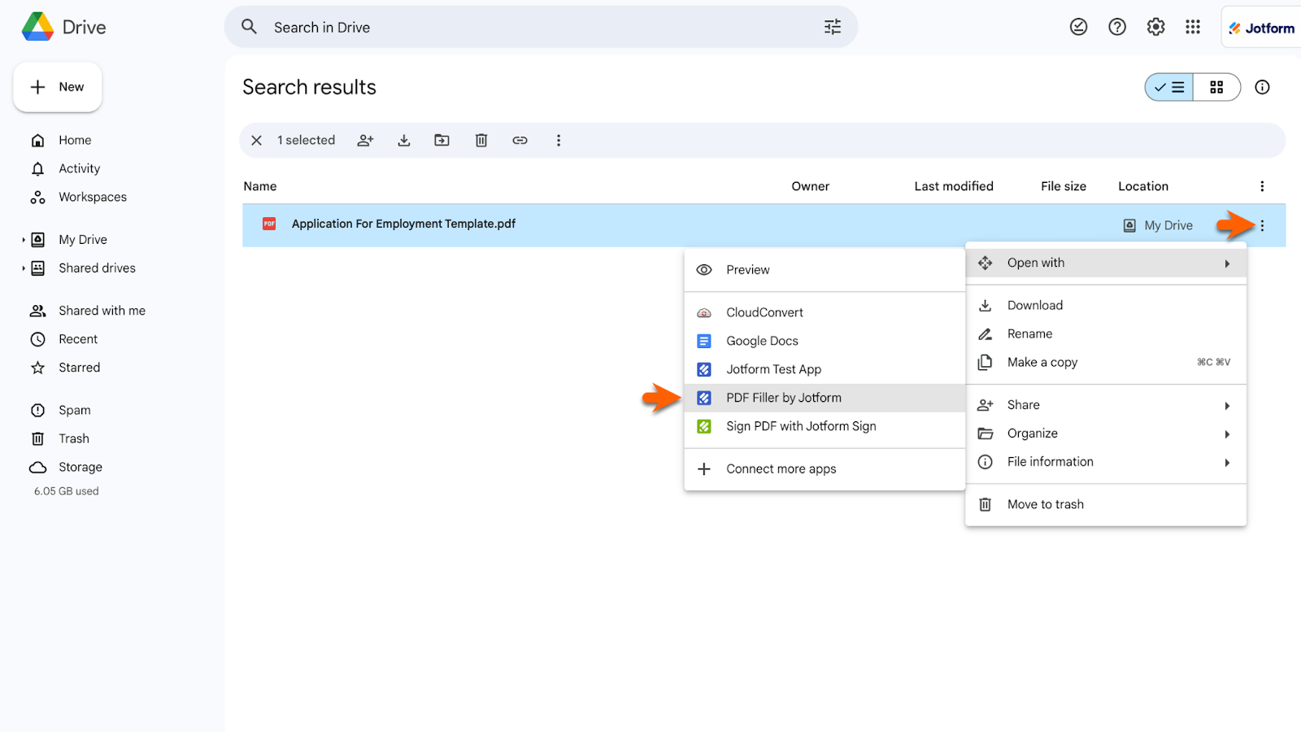Open the offline ready status icon
This screenshot has width=1301, height=732.
pos(1078,27)
